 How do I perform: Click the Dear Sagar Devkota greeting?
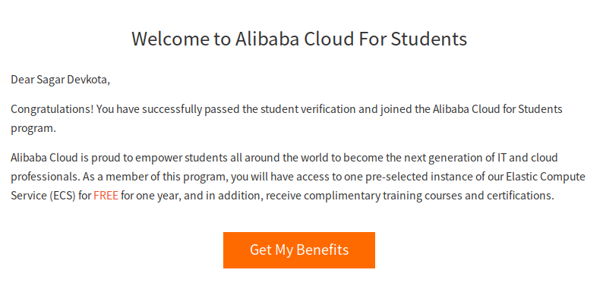(x=61, y=80)
